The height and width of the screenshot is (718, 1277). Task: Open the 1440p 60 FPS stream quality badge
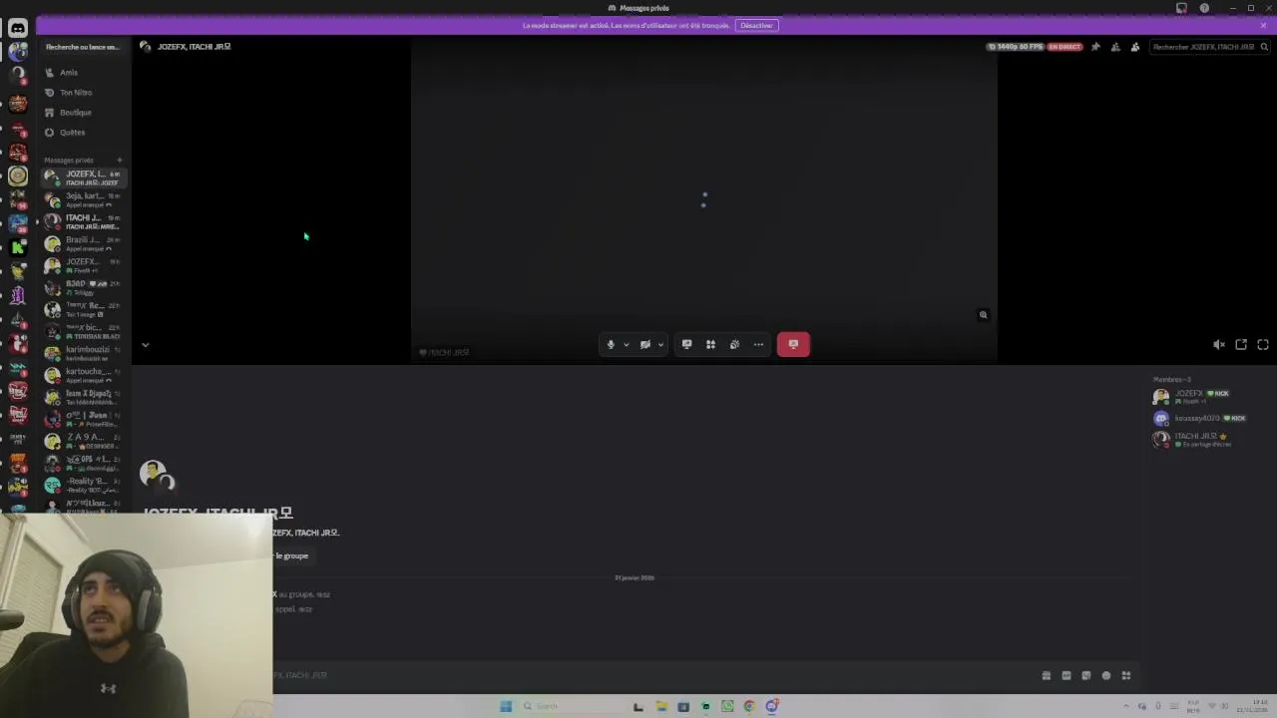point(1015,47)
